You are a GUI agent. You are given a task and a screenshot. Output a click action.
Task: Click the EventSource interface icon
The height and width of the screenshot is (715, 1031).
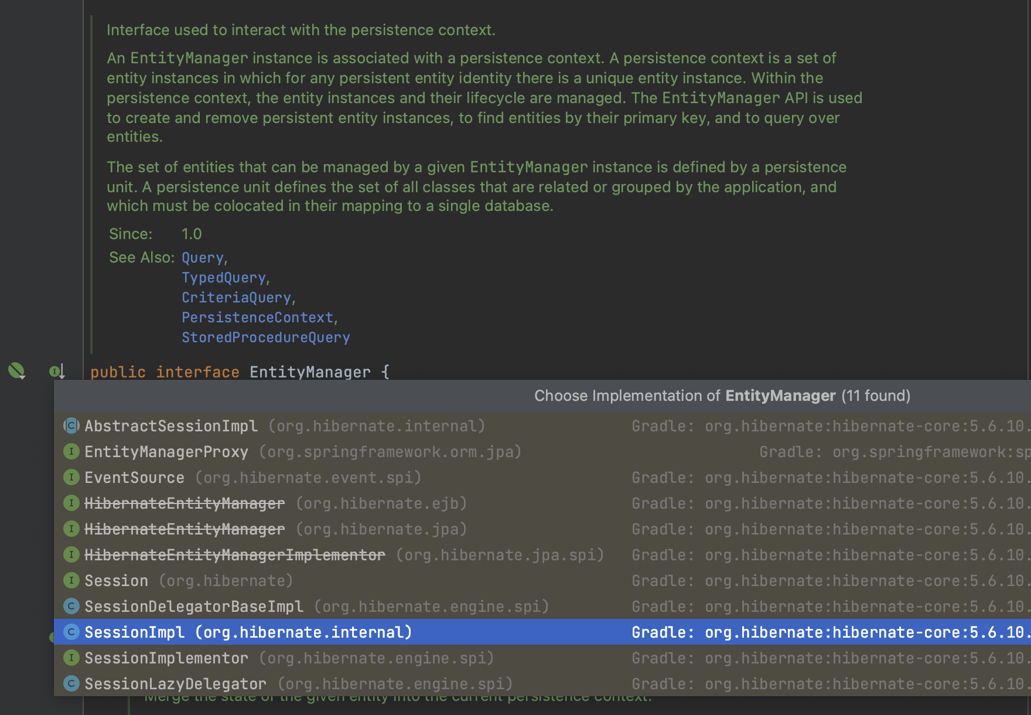(71, 477)
